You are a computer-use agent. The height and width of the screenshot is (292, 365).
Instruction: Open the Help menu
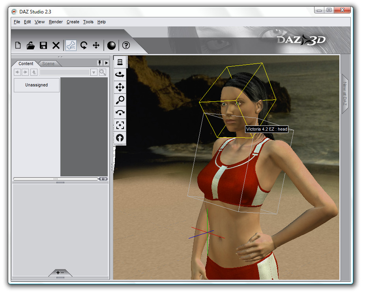[x=101, y=22]
